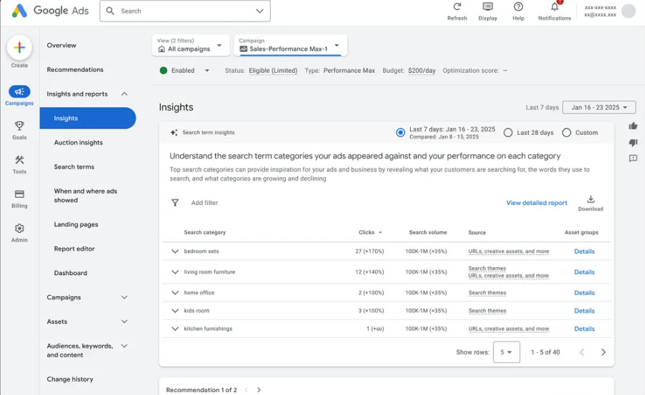
Task: Click the Download icon
Action: [x=591, y=199]
